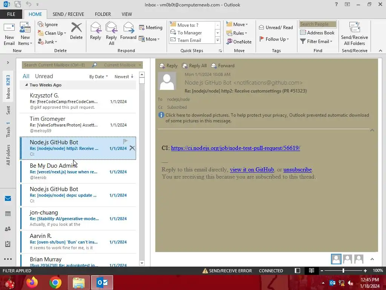Flag the selected Node.js message
The image size is (386, 290).
pyautogui.click(x=125, y=141)
